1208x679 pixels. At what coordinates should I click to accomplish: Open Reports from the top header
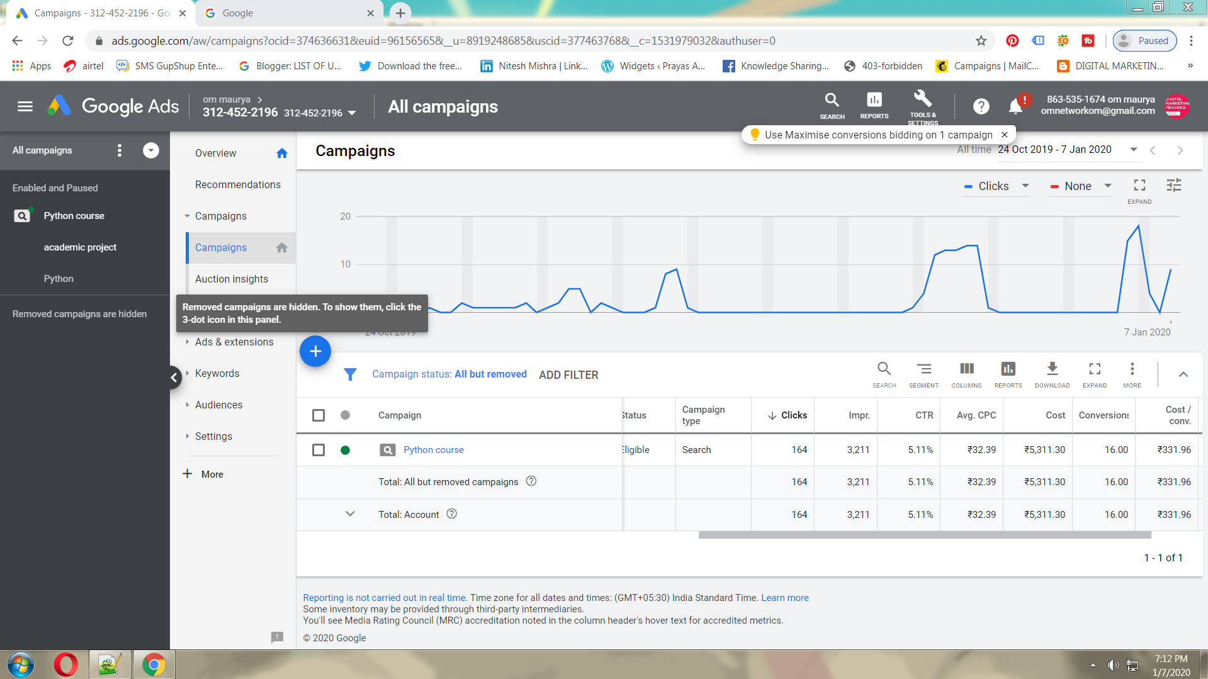874,106
